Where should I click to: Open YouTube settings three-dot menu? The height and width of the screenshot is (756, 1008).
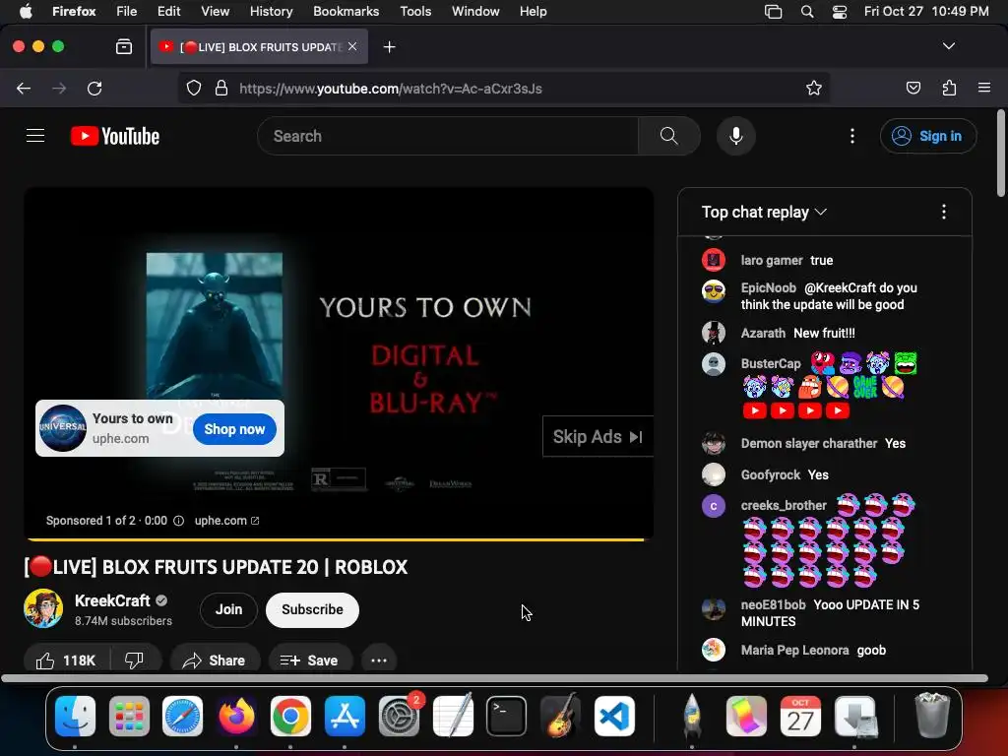click(851, 136)
